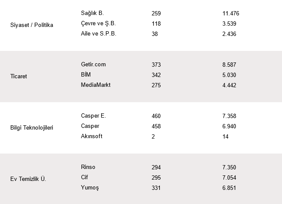The width and height of the screenshot is (282, 204).
Task: Click the Ticaret category label
Action: pyautogui.click(x=19, y=76)
